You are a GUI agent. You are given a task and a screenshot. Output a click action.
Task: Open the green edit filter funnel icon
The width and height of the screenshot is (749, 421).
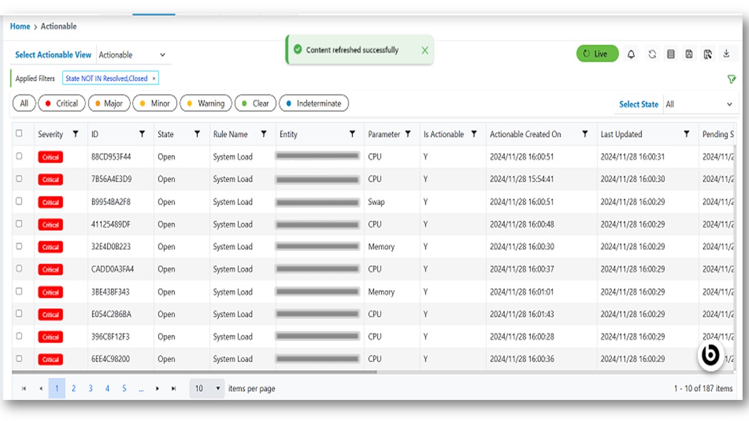point(731,79)
